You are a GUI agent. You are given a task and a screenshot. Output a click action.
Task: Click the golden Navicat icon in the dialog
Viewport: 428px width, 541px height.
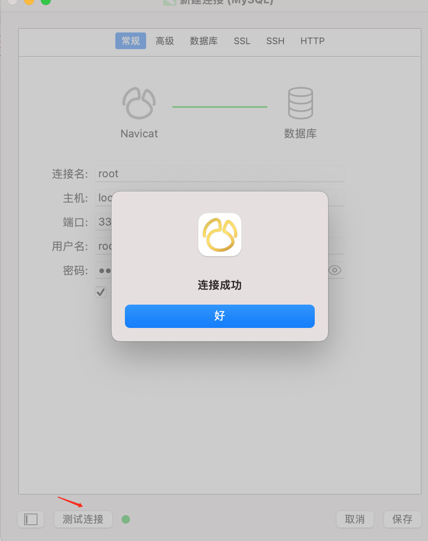(x=220, y=235)
